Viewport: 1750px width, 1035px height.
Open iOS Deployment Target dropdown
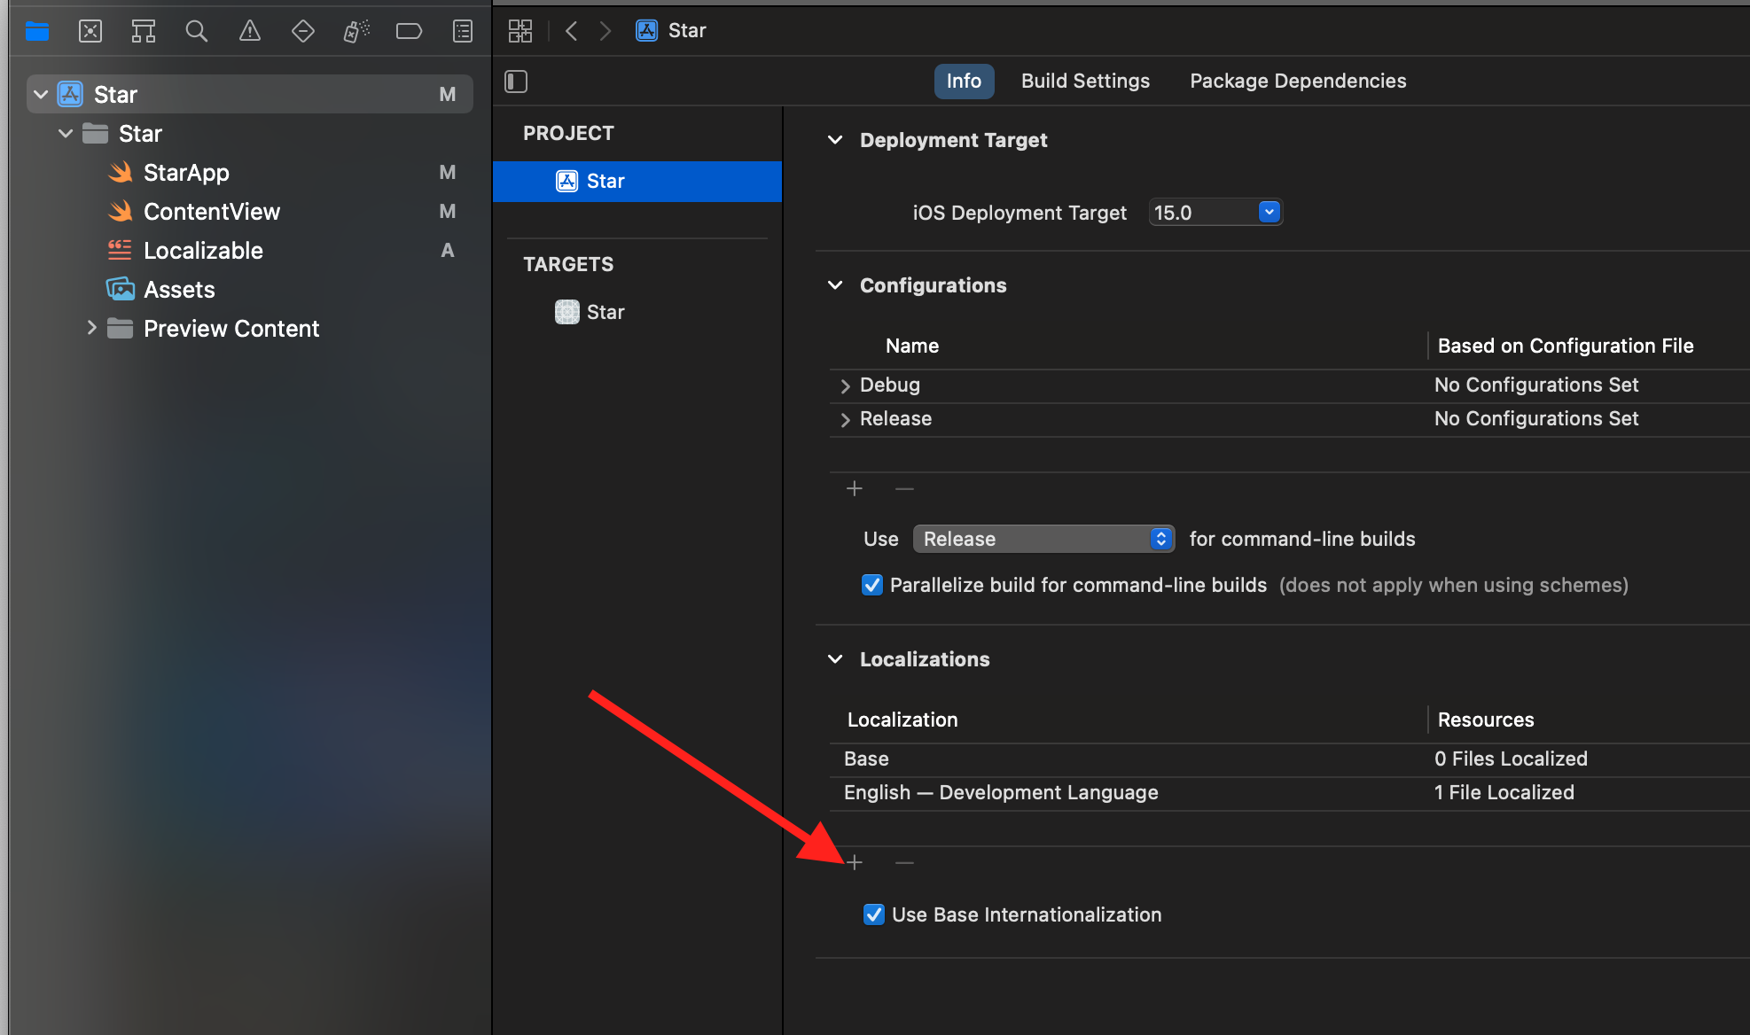point(1269,212)
